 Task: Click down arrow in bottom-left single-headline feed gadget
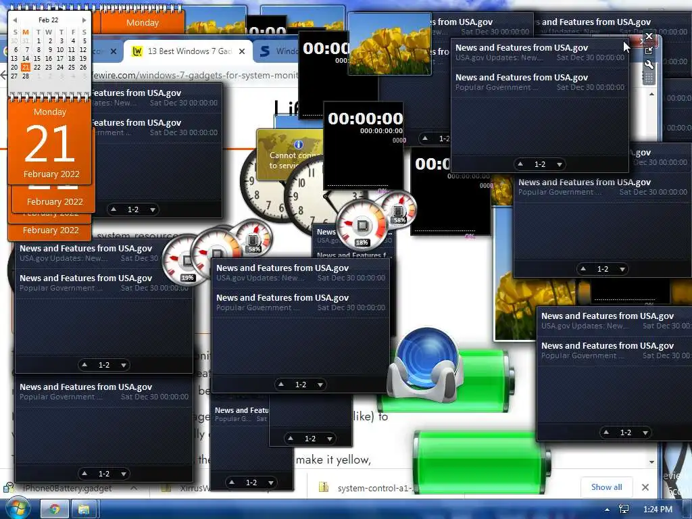click(124, 474)
